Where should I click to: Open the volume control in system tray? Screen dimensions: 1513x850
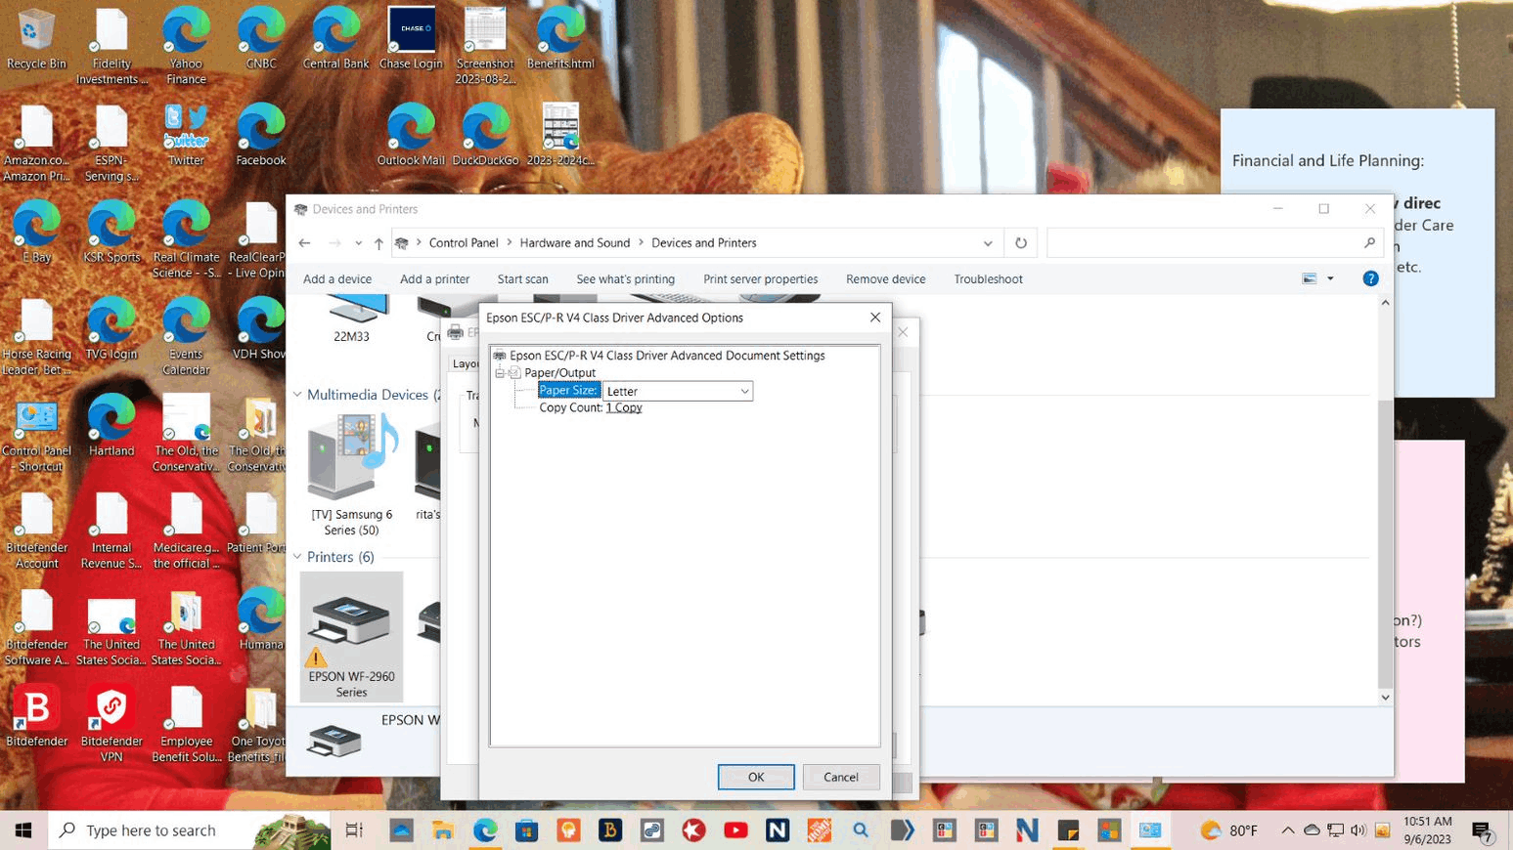click(1357, 830)
